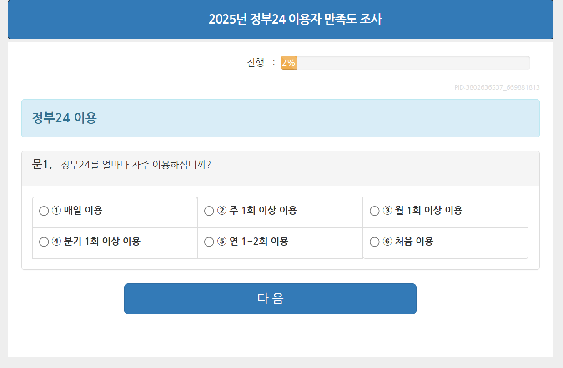The width and height of the screenshot is (563, 368).
Task: Select the '① 매일 이용' radio option
Action: coord(44,211)
